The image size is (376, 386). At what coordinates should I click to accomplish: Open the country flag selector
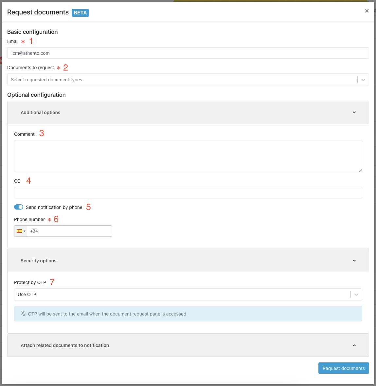tap(21, 231)
